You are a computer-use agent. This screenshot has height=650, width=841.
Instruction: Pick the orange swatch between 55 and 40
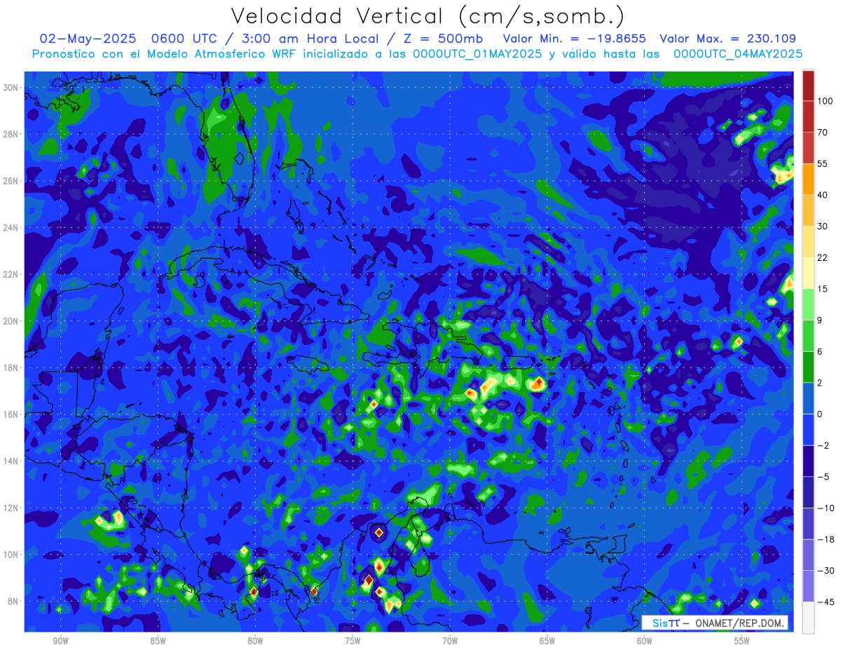click(808, 179)
